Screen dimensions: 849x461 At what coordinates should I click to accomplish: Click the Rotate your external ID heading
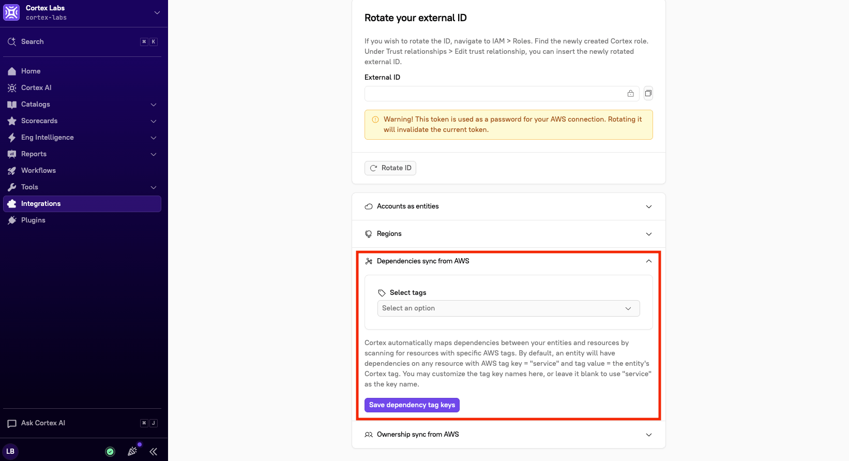[x=416, y=18]
